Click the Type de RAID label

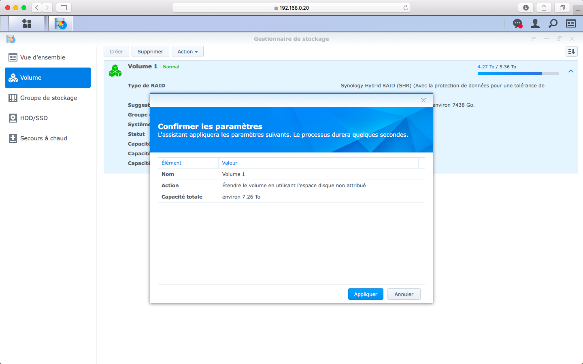147,86
